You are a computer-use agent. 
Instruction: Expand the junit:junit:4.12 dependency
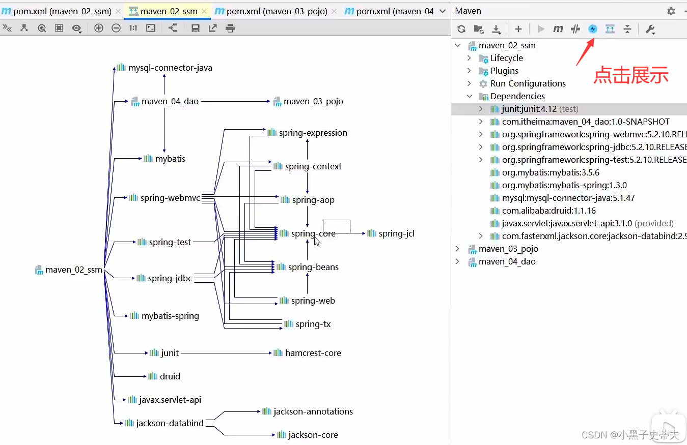[x=481, y=109]
